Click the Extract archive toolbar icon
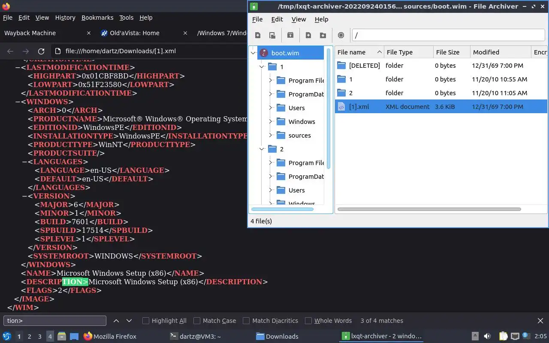549x343 pixels. [x=290, y=35]
